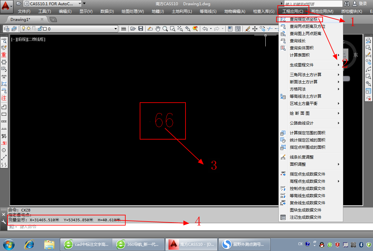Click the Open folder icon in toolbar

133,29
